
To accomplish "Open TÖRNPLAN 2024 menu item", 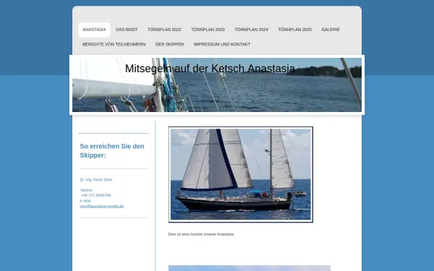I will [x=251, y=30].
